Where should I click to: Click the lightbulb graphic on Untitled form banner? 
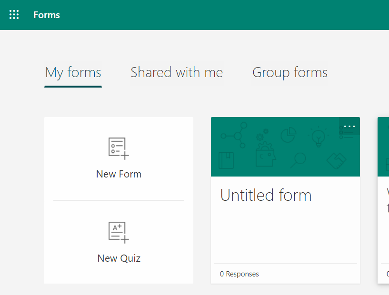tap(317, 137)
